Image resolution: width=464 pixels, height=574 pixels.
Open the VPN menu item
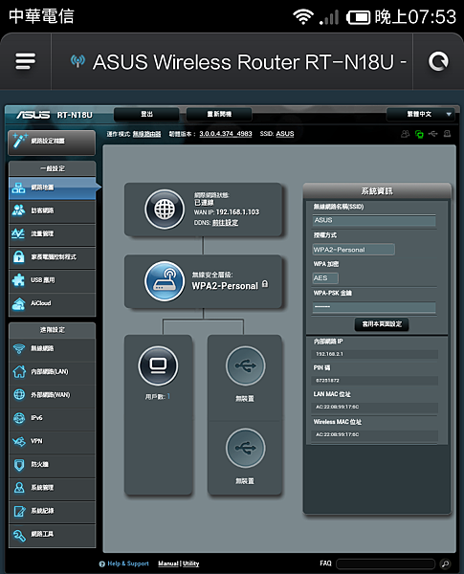click(52, 441)
